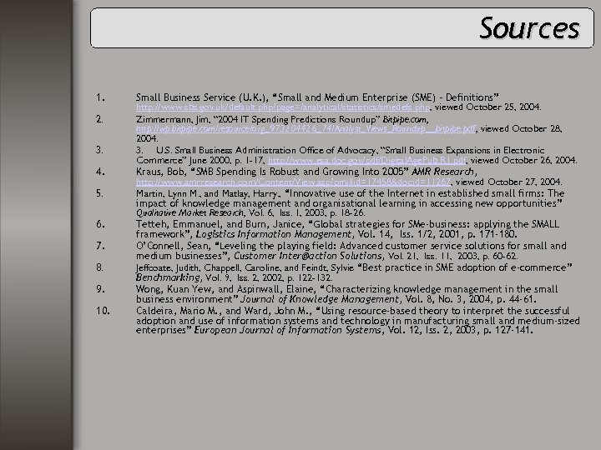Screen dimensions: 601x450
Task: Click the Qualitative Market Research journal text
Action: 189,212
